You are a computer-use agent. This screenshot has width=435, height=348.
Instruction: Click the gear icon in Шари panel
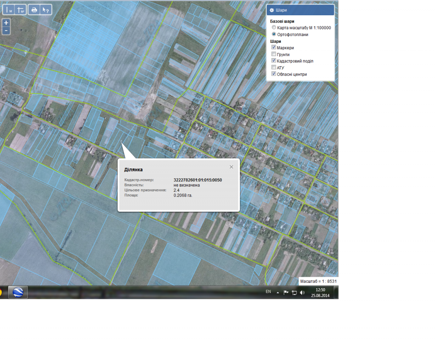click(272, 10)
